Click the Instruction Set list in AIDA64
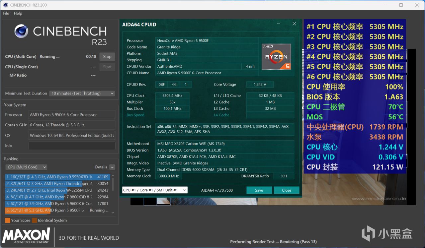 225,129
